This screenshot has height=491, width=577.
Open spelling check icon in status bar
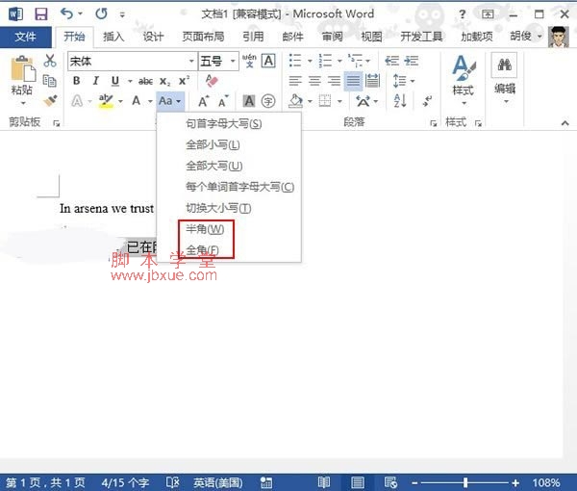tap(172, 482)
